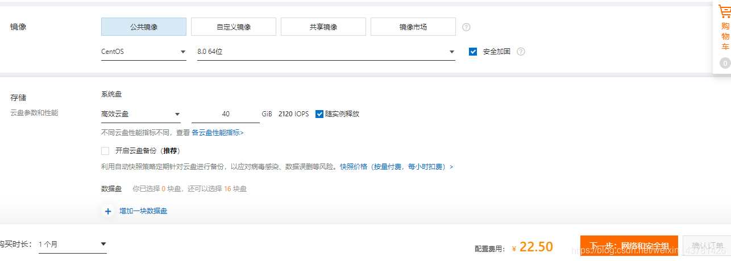Click the plus icon for adding data disk
Screen dimensions: 731x261
coord(107,211)
